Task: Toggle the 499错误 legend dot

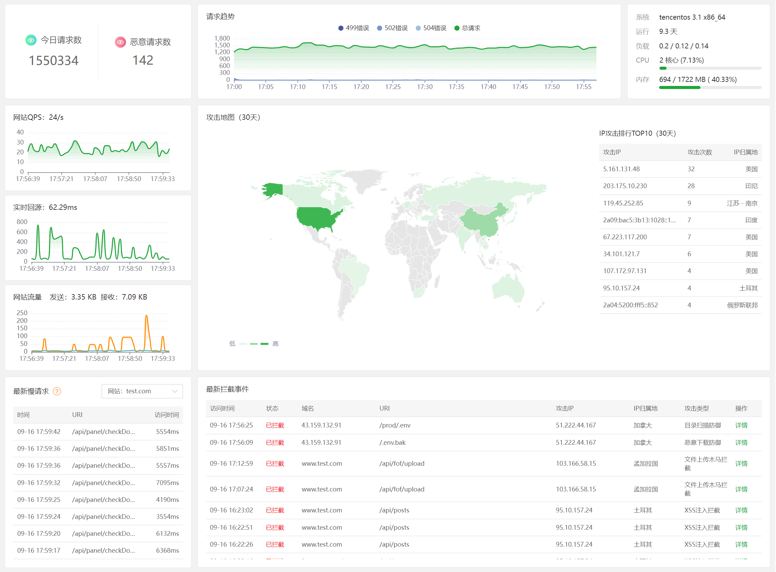Action: click(x=341, y=28)
